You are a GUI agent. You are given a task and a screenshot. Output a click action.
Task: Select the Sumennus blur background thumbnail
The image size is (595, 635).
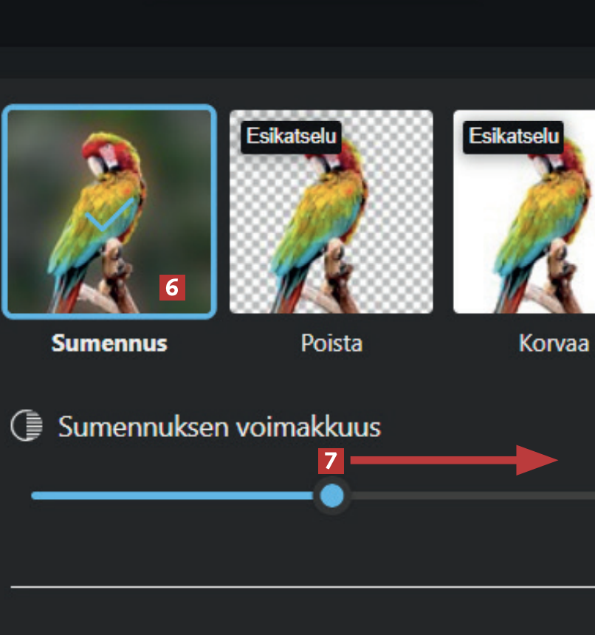109,212
